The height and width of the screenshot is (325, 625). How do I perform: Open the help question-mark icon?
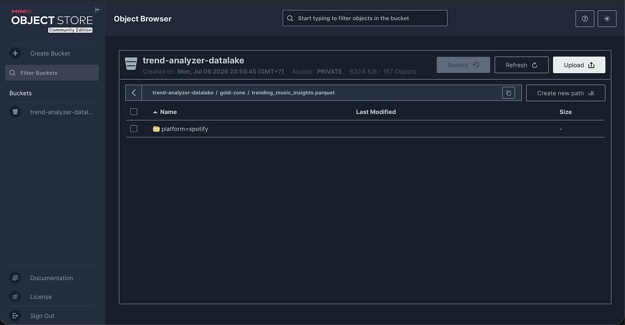(x=585, y=19)
